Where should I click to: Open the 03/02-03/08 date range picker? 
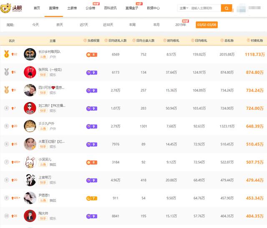[x=207, y=25]
